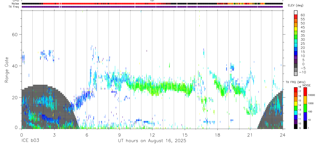Select the 'ICE b03' radar label
Screen dimensions: 318x146
pos(30,141)
